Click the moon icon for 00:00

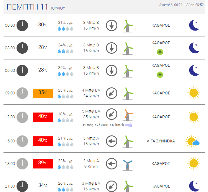194,25
